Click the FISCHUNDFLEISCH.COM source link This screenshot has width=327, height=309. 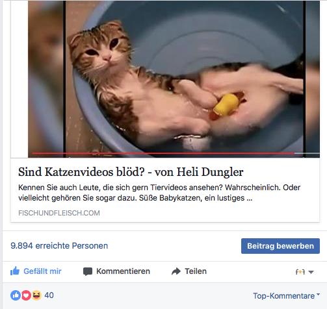click(59, 213)
